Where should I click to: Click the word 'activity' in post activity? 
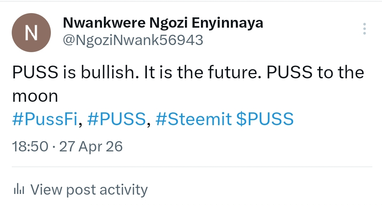(x=123, y=190)
